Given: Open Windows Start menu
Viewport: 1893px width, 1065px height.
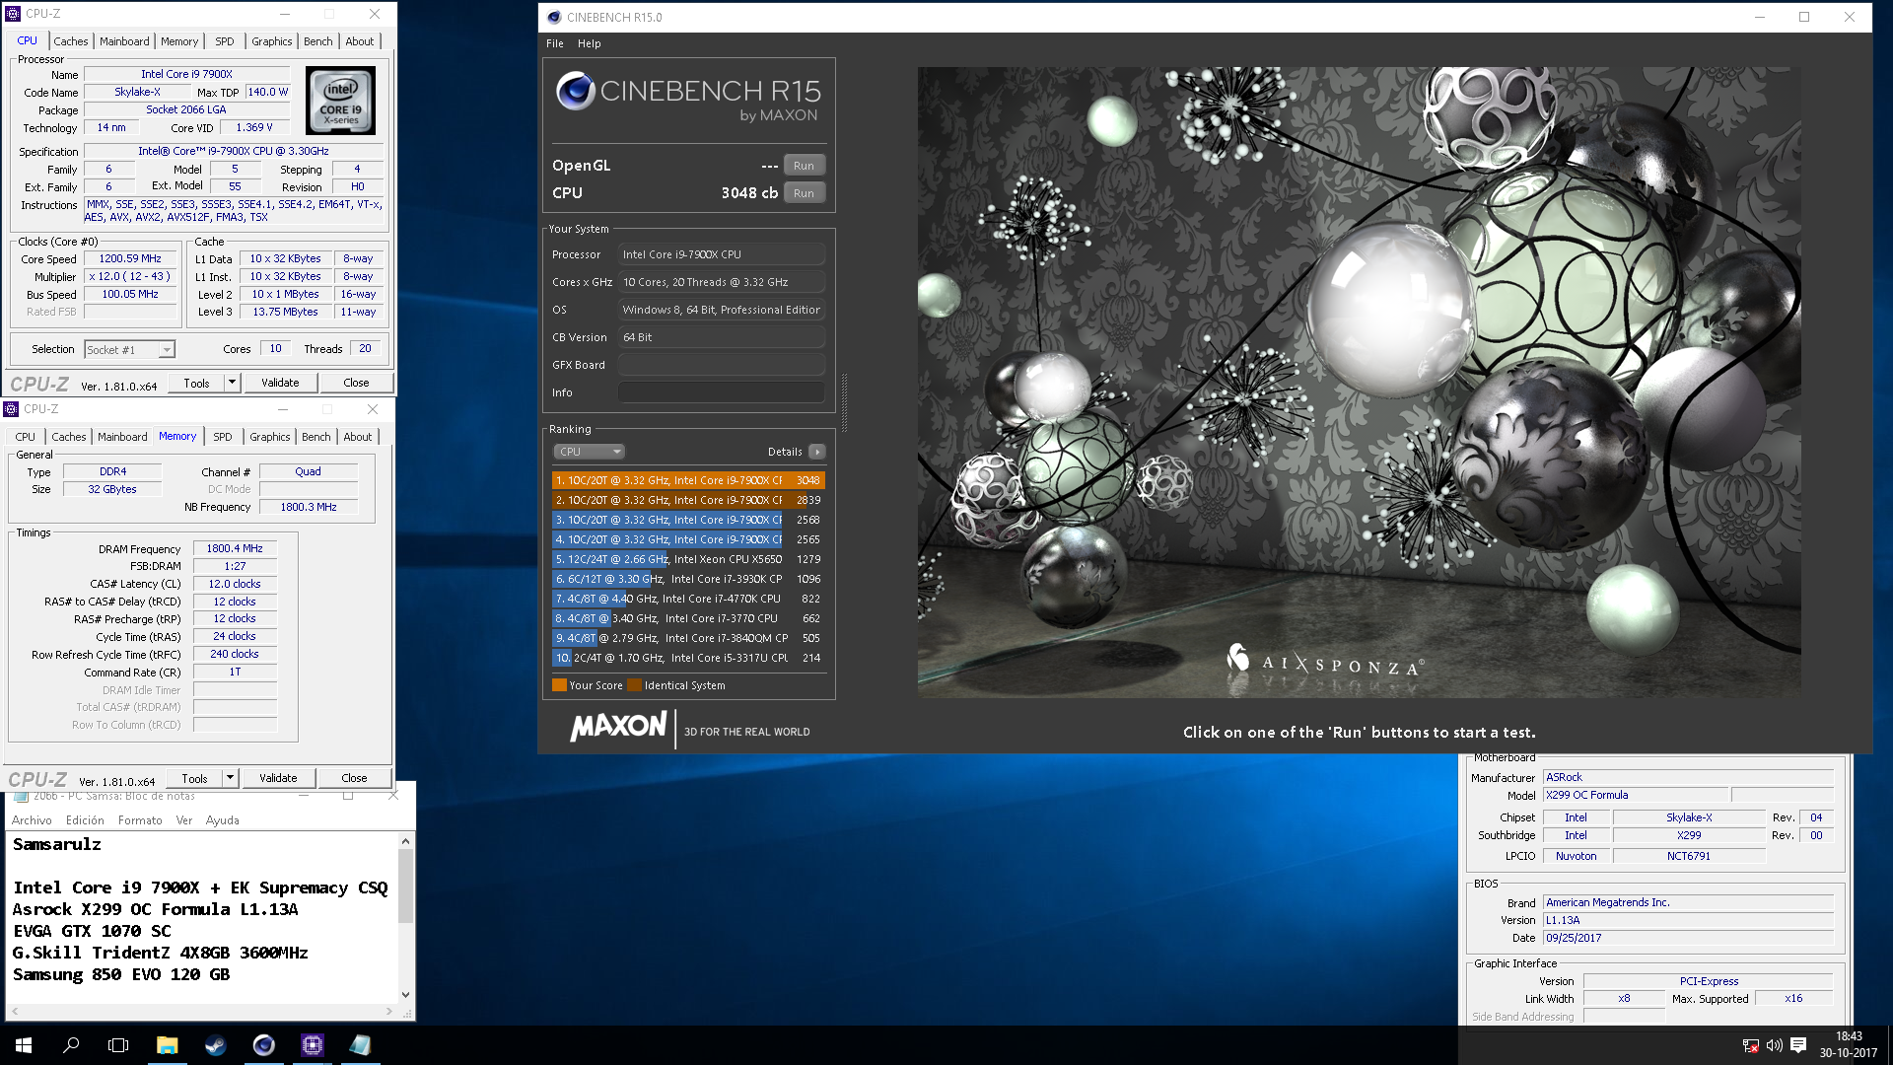Looking at the screenshot, I should click(24, 1045).
